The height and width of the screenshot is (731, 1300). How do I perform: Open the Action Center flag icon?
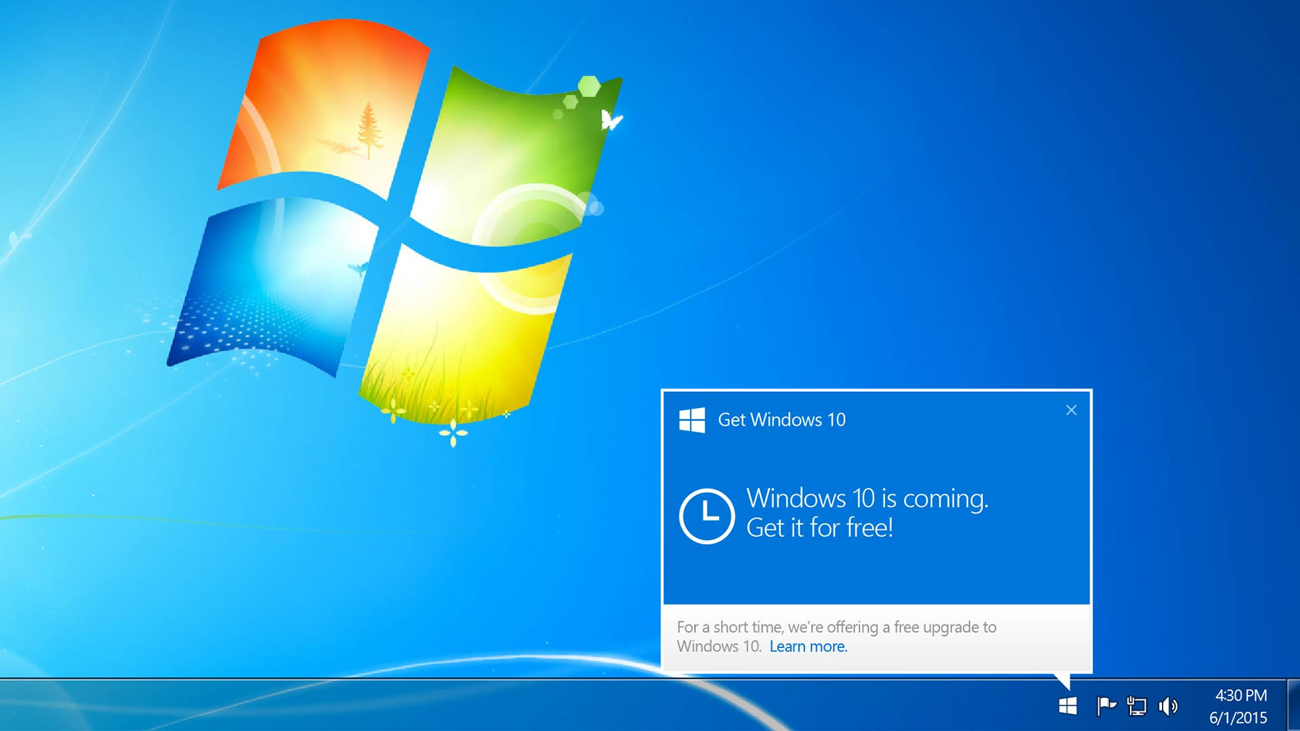[1105, 706]
